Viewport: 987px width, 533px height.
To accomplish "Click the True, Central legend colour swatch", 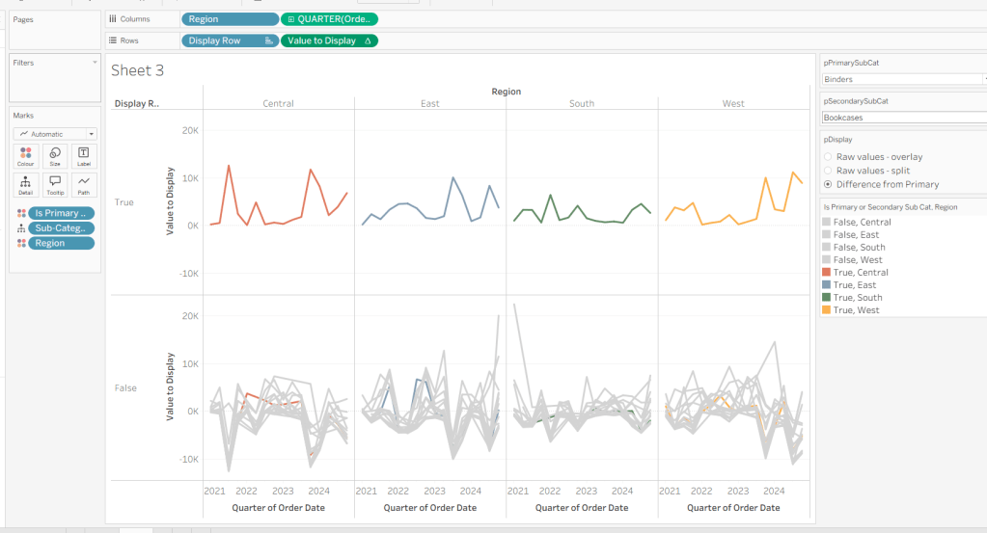I will click(x=826, y=273).
